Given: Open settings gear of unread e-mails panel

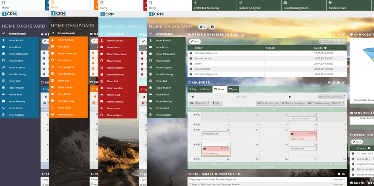Looking at the screenshot, I should pos(330,35).
